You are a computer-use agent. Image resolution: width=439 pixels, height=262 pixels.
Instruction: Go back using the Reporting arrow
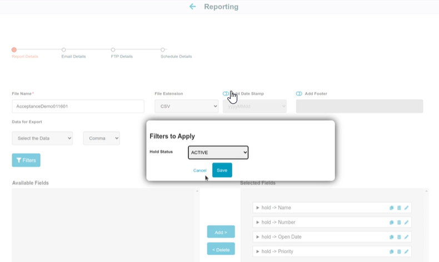(192, 7)
